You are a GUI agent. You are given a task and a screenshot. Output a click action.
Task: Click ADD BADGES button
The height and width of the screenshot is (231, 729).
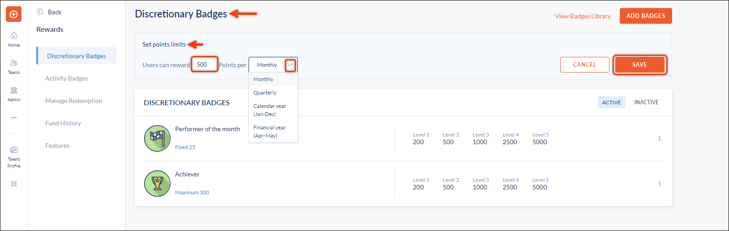point(646,16)
